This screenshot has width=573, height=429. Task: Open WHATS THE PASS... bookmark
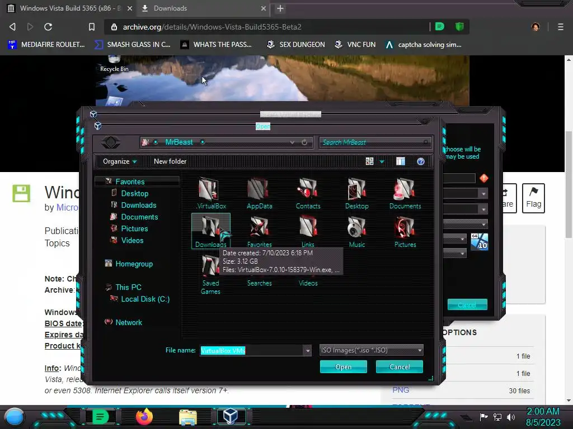(x=217, y=45)
